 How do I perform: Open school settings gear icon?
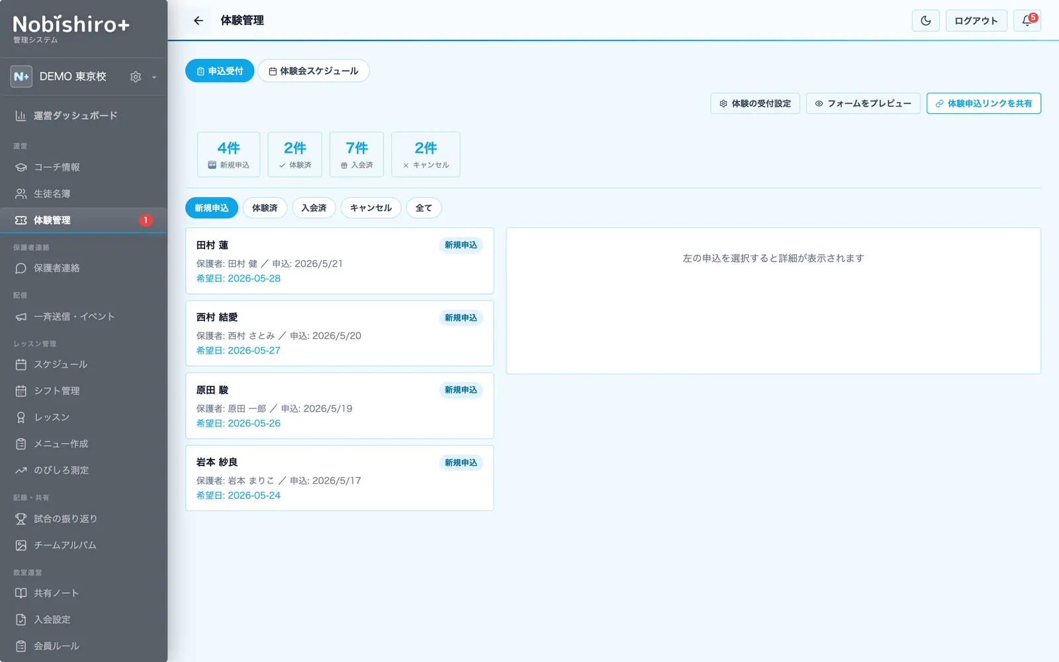pyautogui.click(x=136, y=77)
